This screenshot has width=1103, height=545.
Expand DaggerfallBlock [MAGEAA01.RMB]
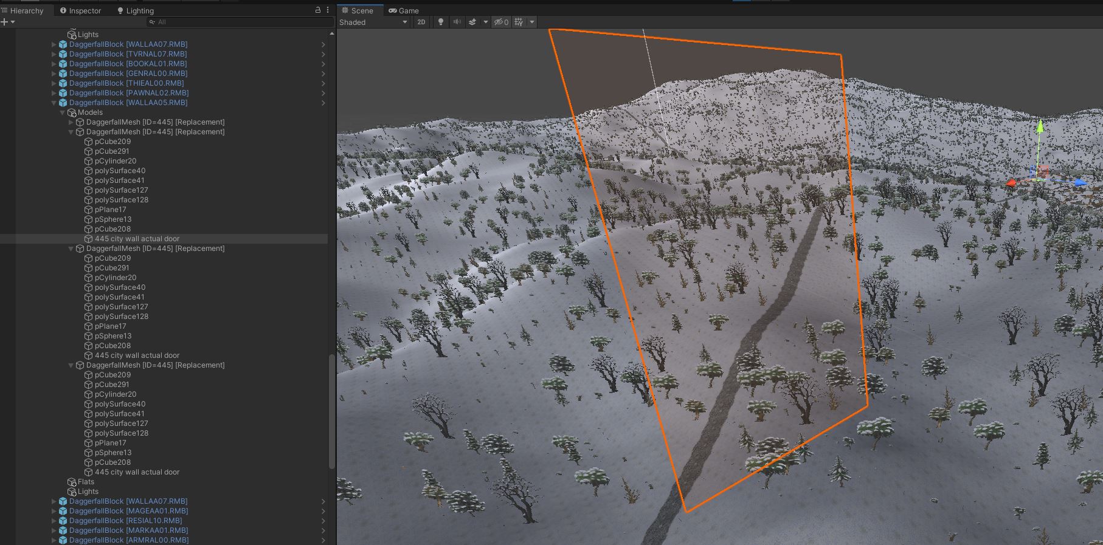pyautogui.click(x=54, y=511)
